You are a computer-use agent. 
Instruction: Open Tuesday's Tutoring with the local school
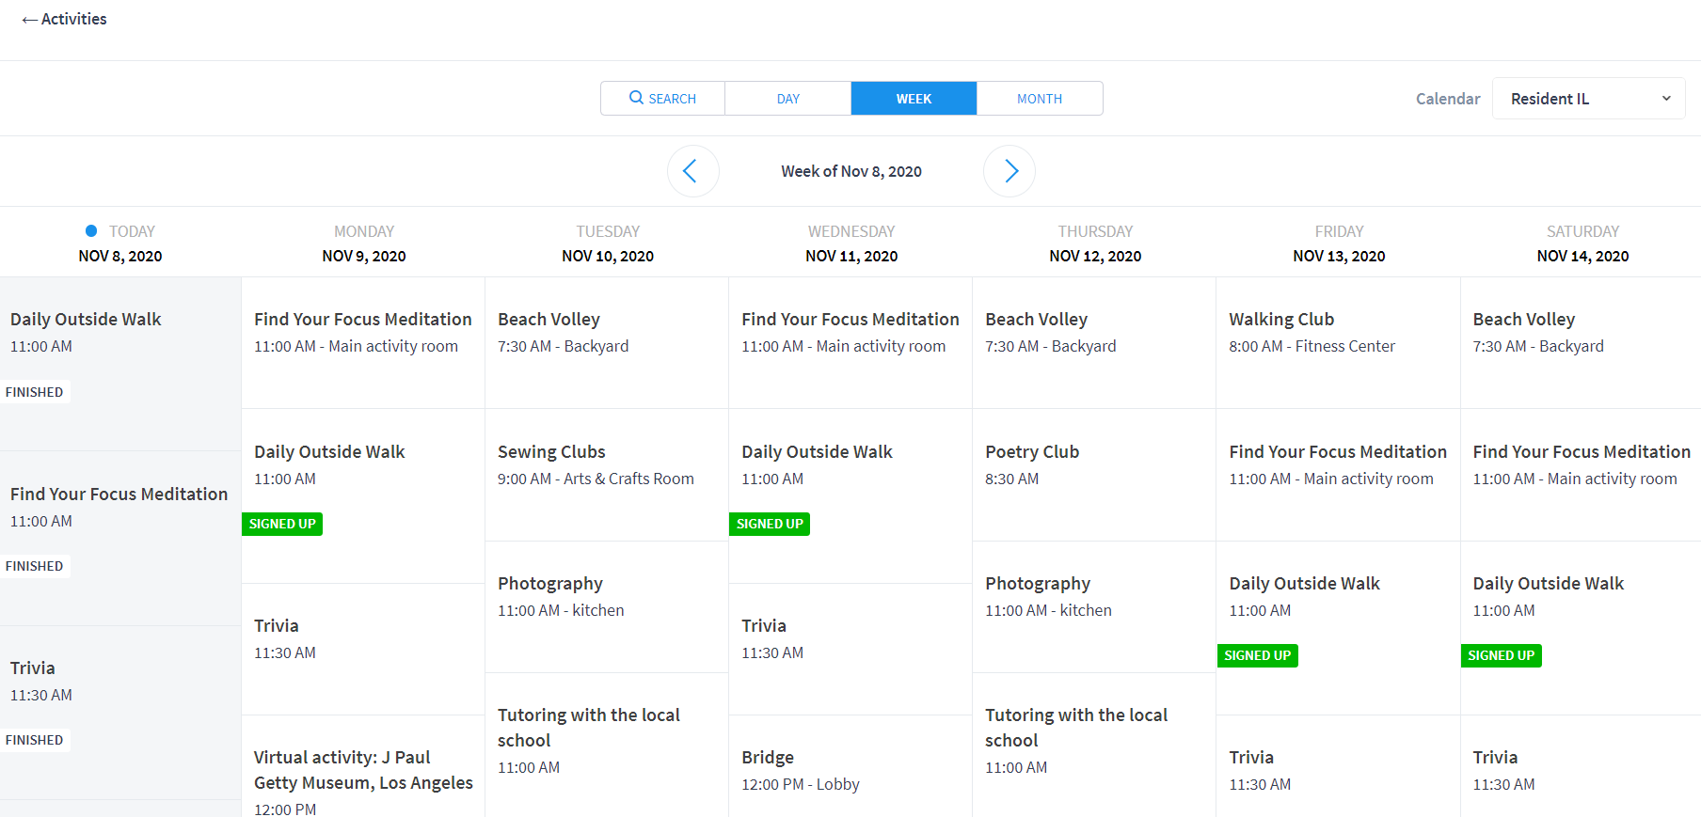pyautogui.click(x=607, y=745)
